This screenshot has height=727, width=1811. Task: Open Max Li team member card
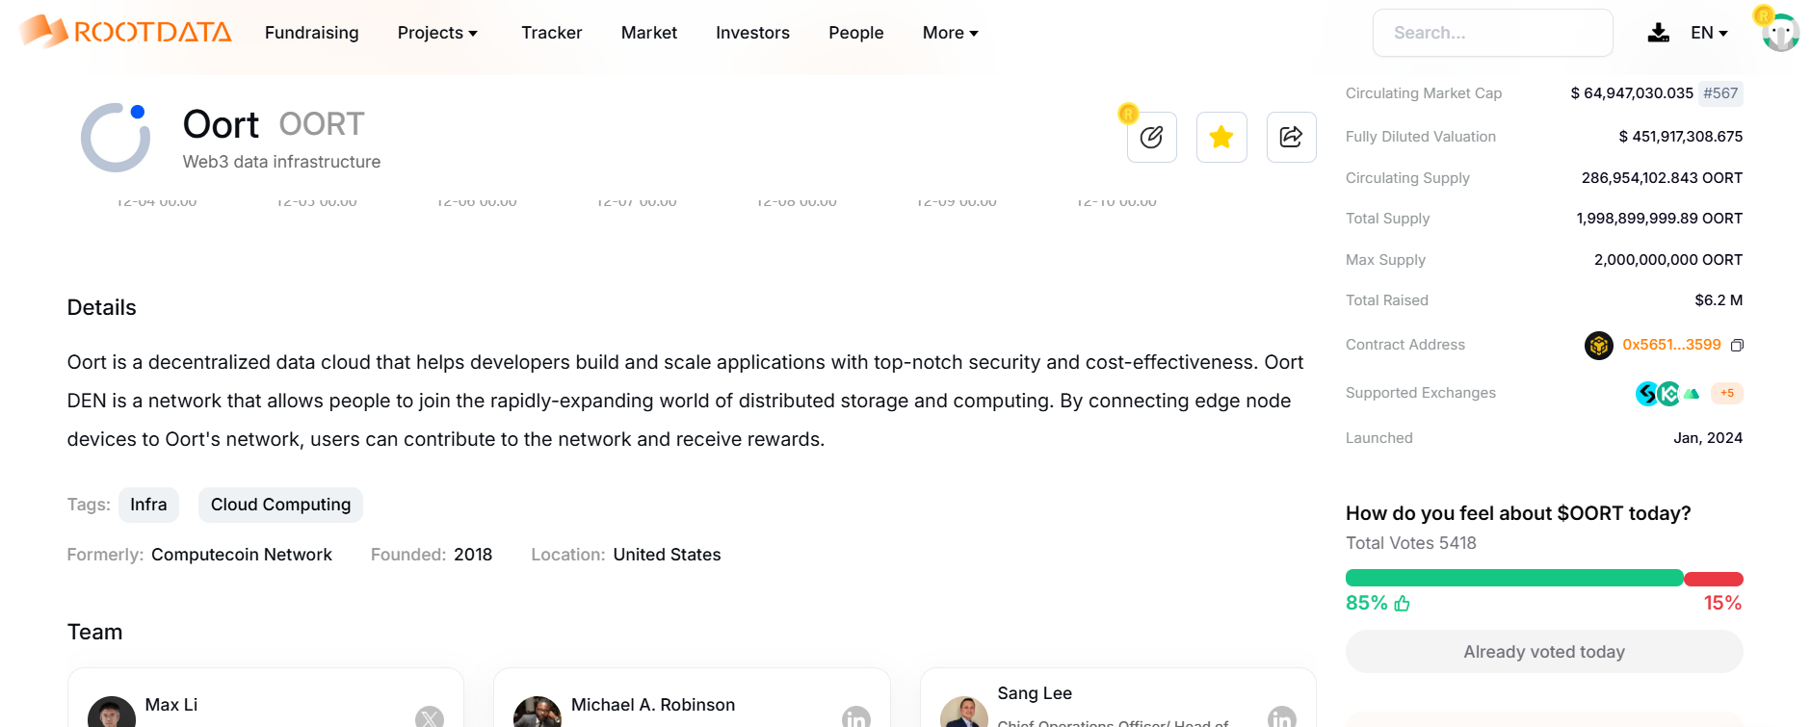click(x=266, y=698)
